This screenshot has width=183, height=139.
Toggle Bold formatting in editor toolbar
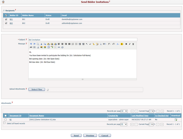126,44
